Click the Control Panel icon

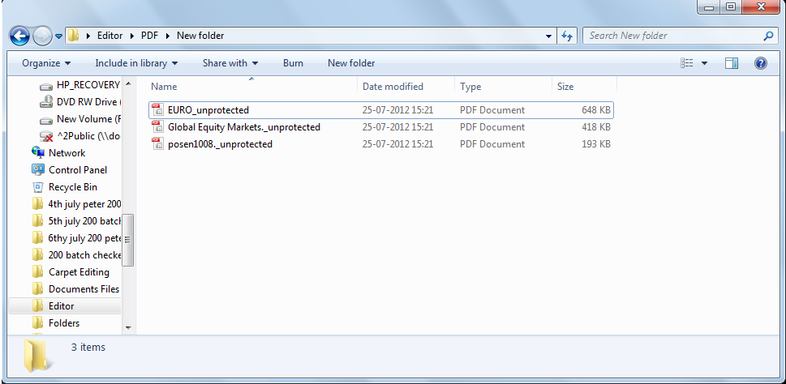click(x=37, y=169)
